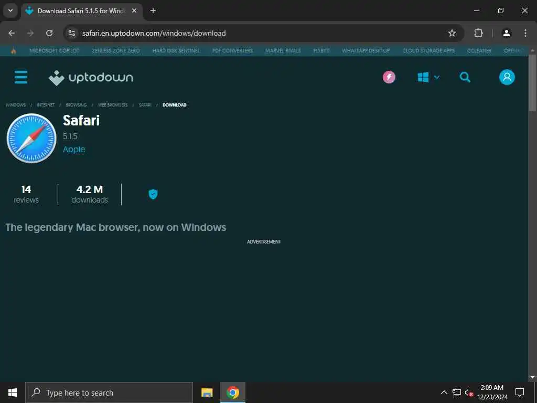The width and height of the screenshot is (537, 403).
Task: Open the Windows Start menu
Action: (13, 393)
